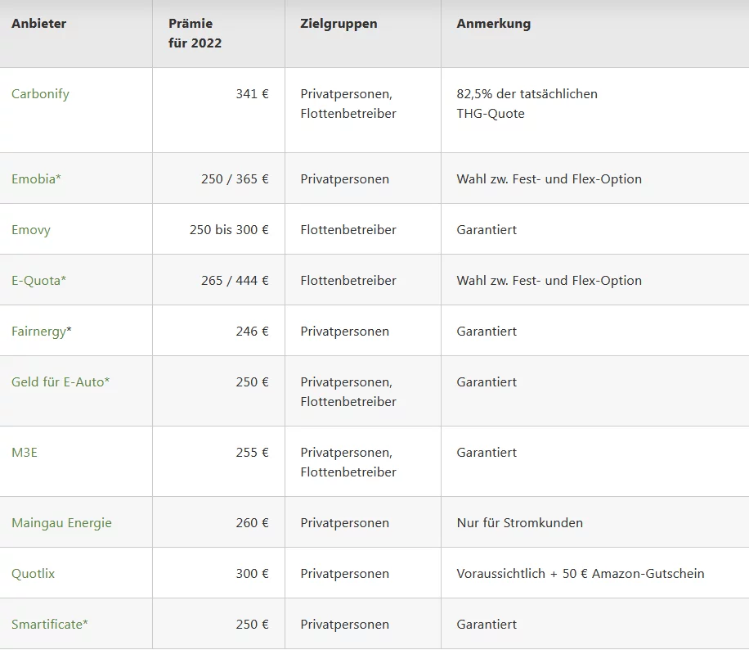This screenshot has height=650, width=749.
Task: Click the 255 € premium for M3E
Action: coord(252,453)
